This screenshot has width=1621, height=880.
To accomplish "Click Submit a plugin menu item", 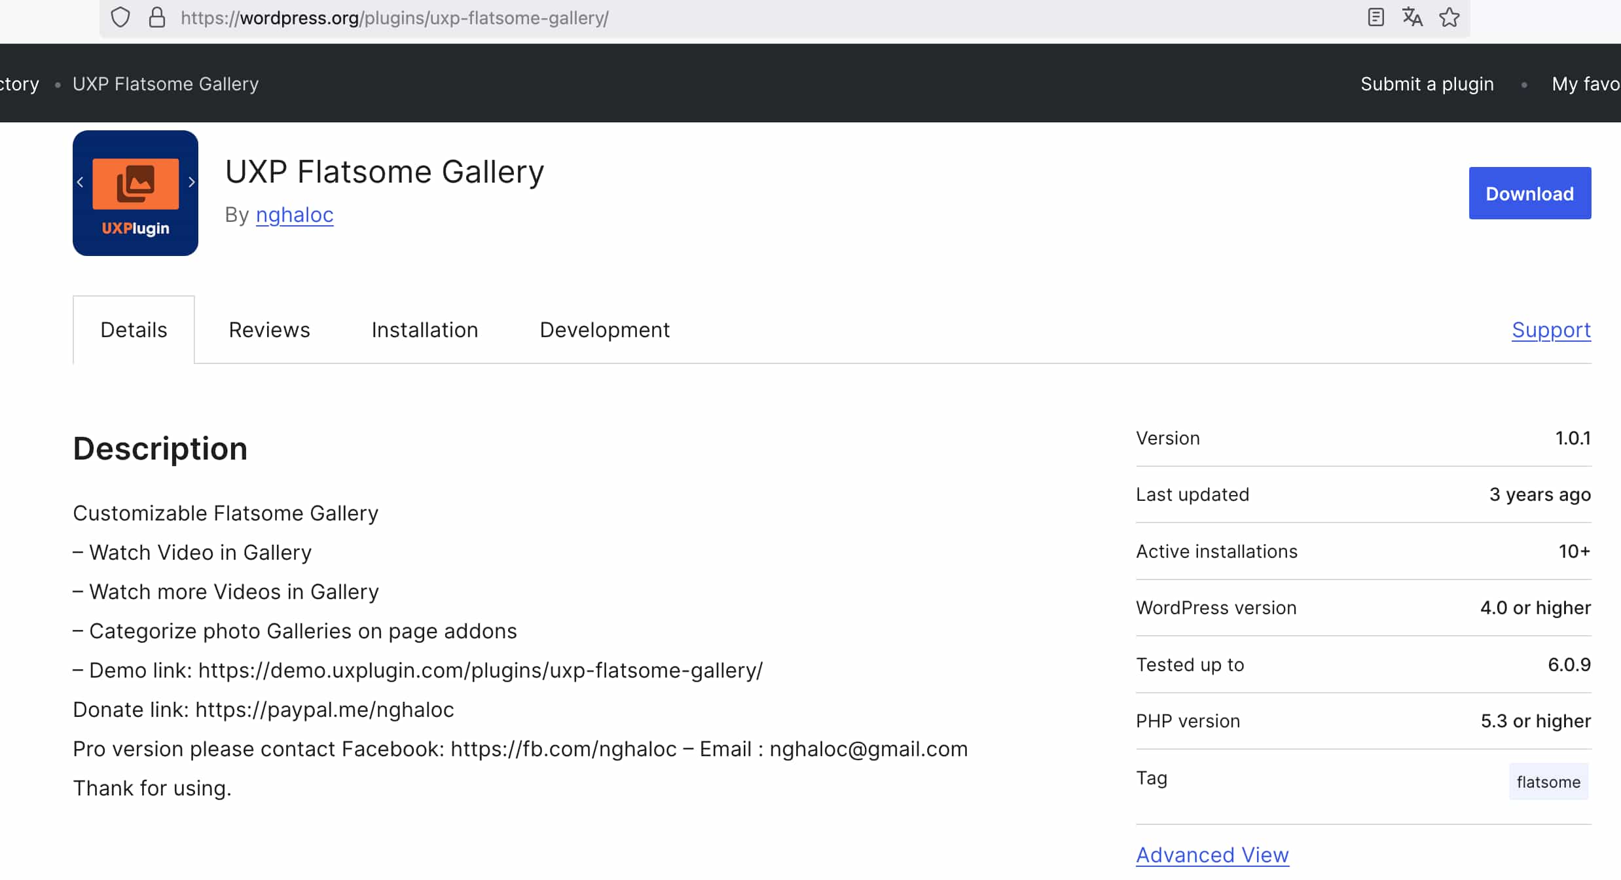I will pos(1427,84).
